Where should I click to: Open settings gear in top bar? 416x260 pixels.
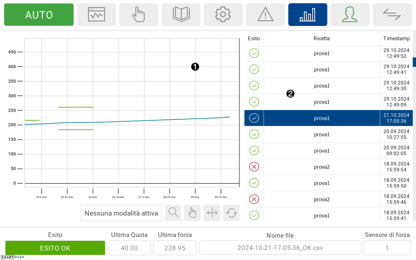223,15
